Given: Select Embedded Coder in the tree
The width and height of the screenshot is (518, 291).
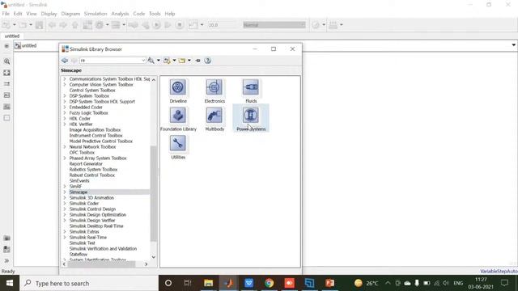Looking at the screenshot, I should [x=86, y=108].
